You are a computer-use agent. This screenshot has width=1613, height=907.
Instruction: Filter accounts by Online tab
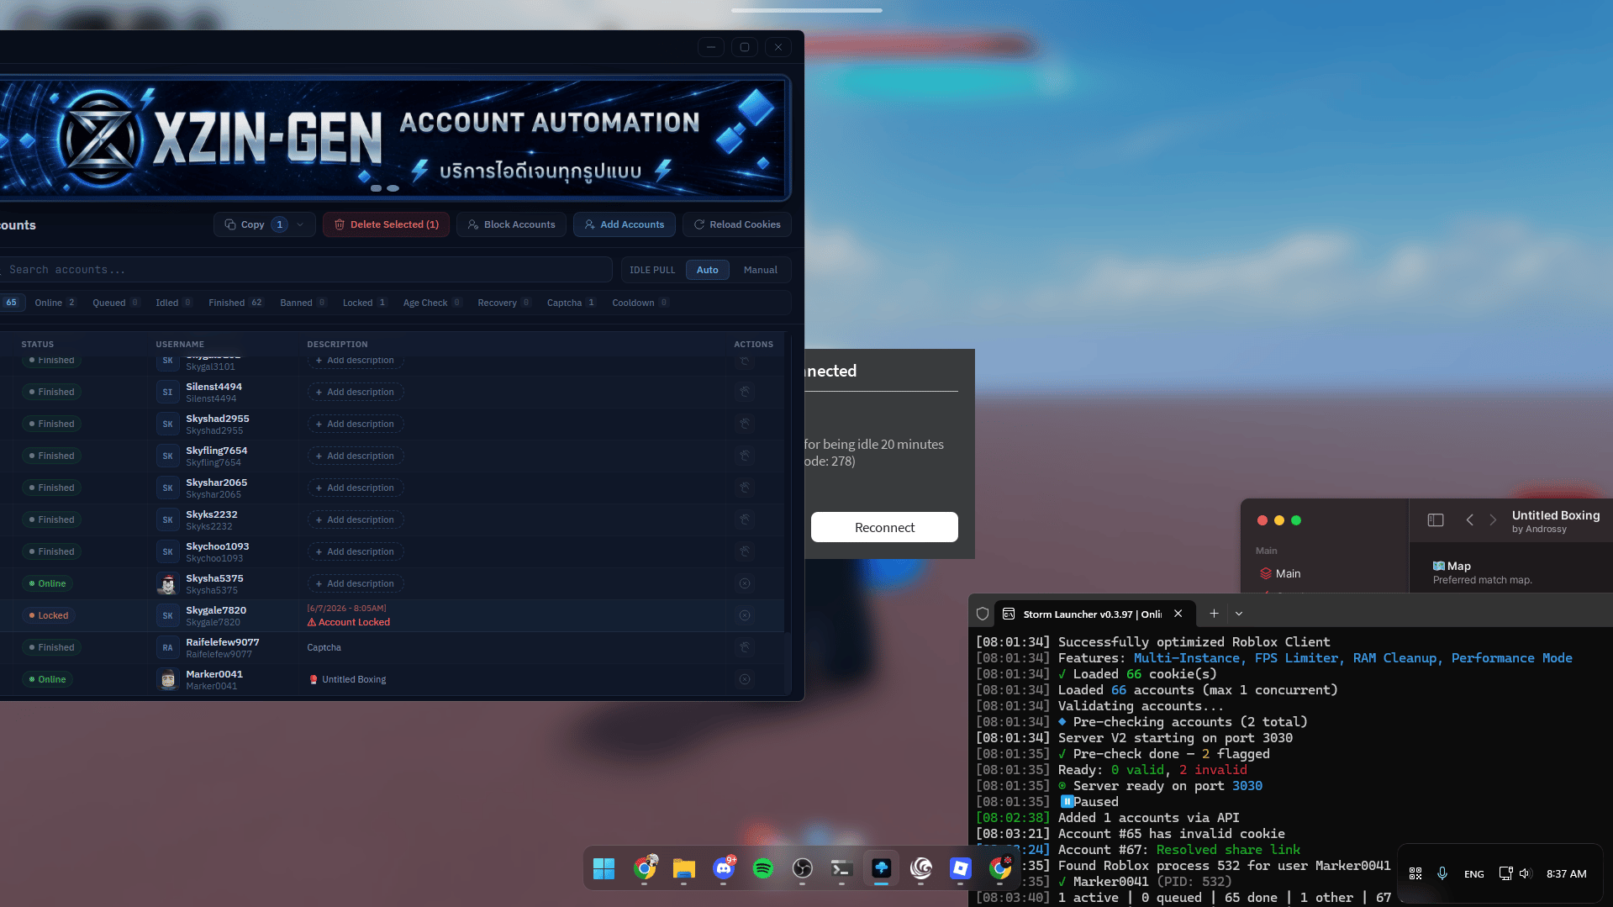pyautogui.click(x=55, y=303)
